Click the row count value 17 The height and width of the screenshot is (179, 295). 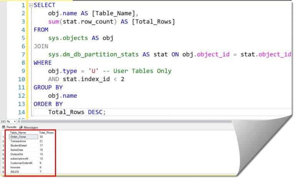(x=41, y=146)
